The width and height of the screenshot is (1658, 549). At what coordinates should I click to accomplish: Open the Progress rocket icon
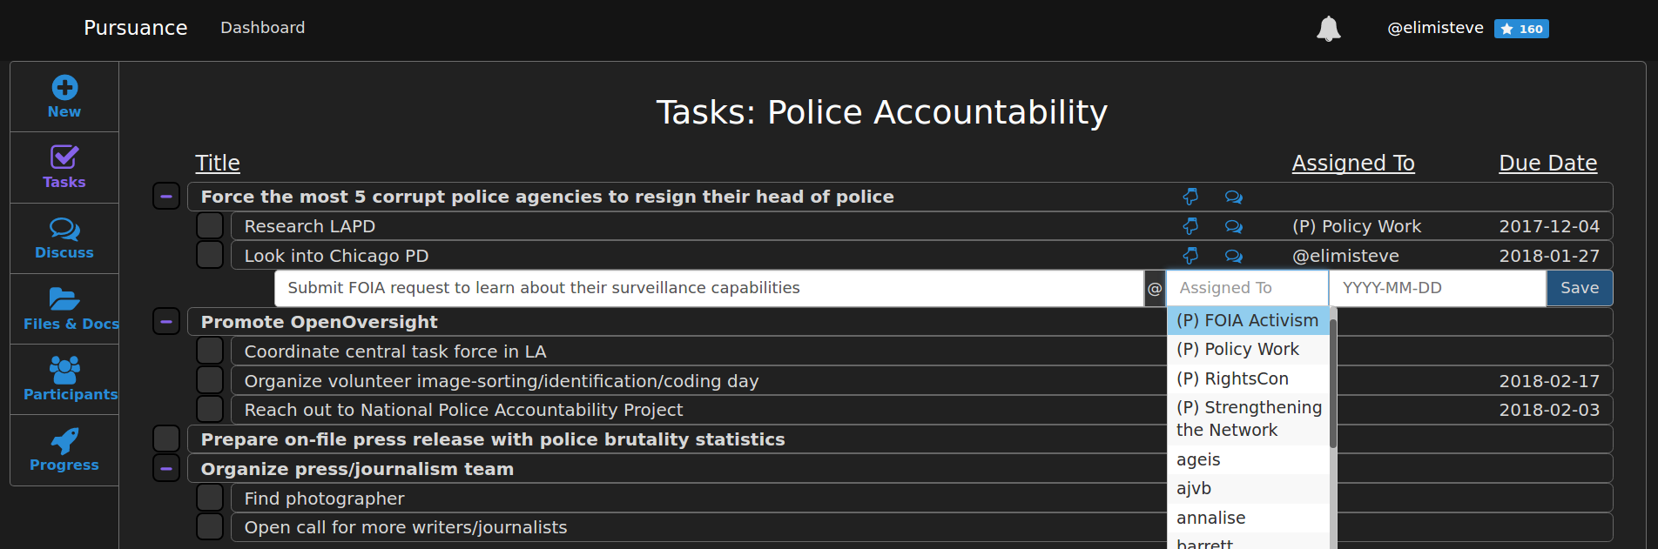[64, 441]
